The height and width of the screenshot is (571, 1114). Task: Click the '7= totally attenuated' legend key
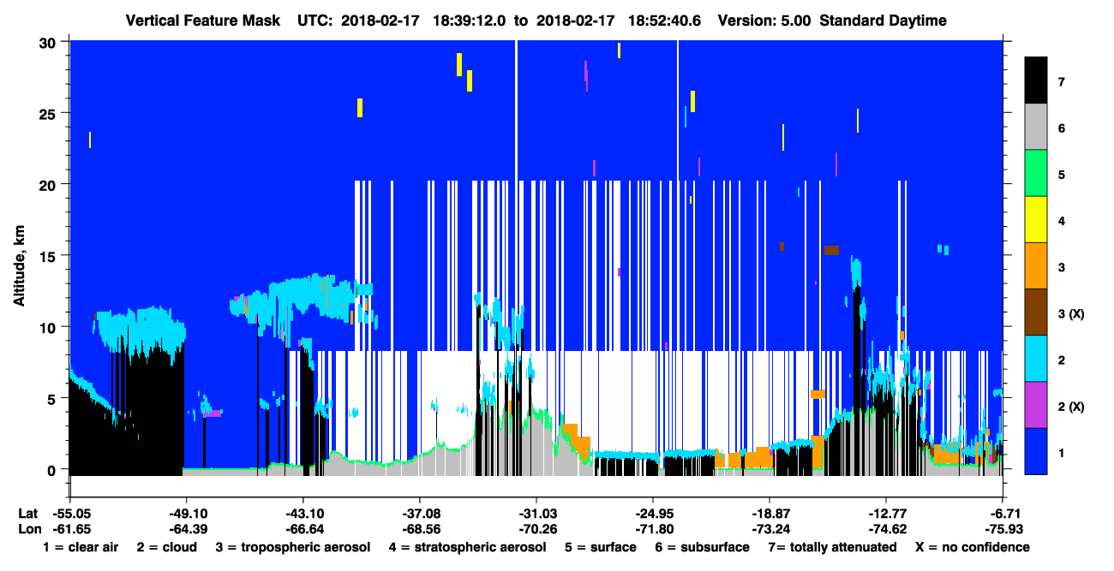pyautogui.click(x=832, y=547)
